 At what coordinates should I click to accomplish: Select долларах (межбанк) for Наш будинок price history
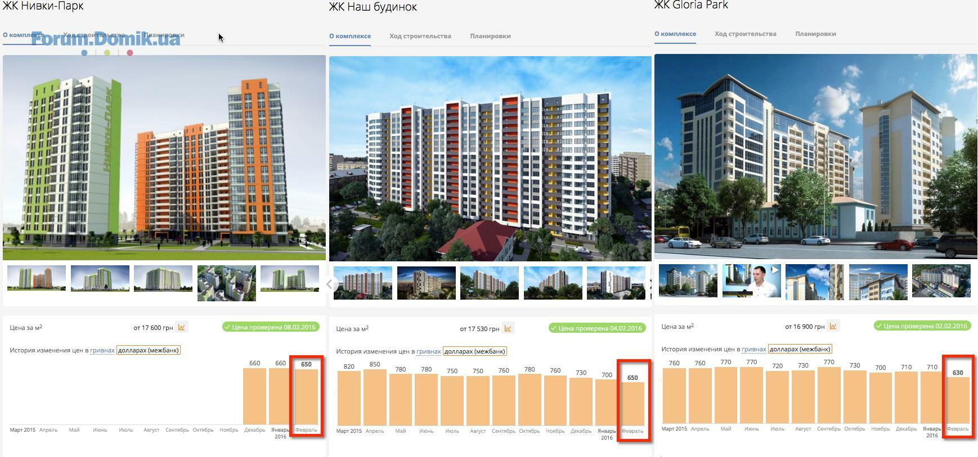tap(475, 351)
